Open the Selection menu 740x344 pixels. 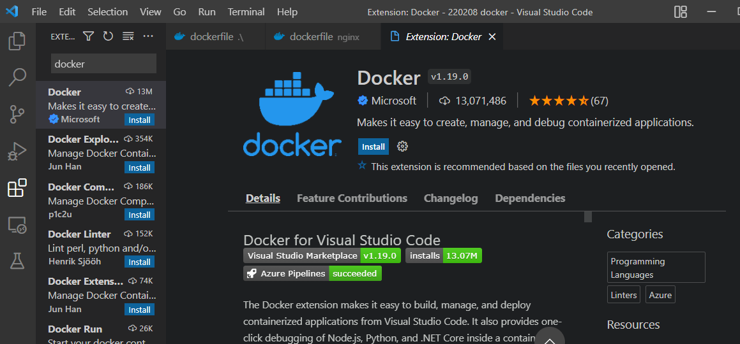108,11
